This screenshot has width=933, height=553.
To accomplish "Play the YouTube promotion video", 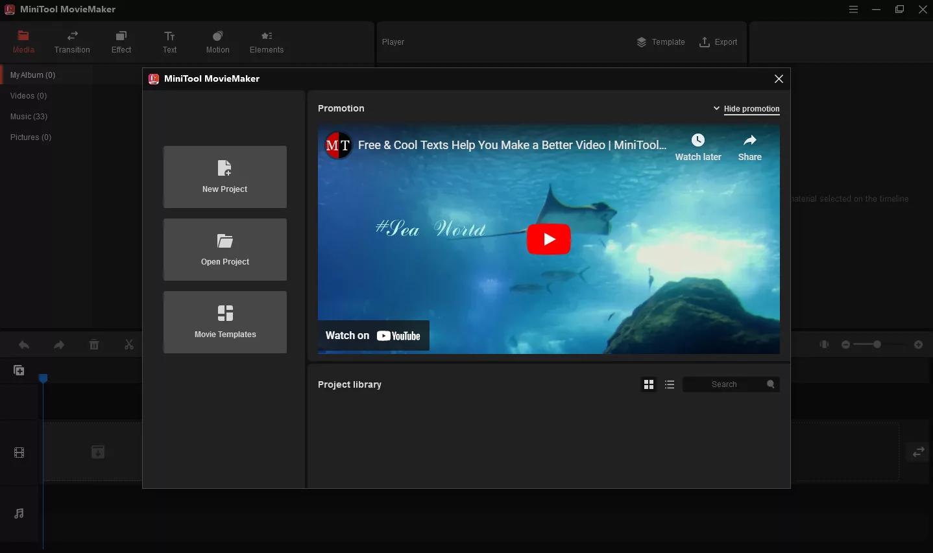I will 548,239.
